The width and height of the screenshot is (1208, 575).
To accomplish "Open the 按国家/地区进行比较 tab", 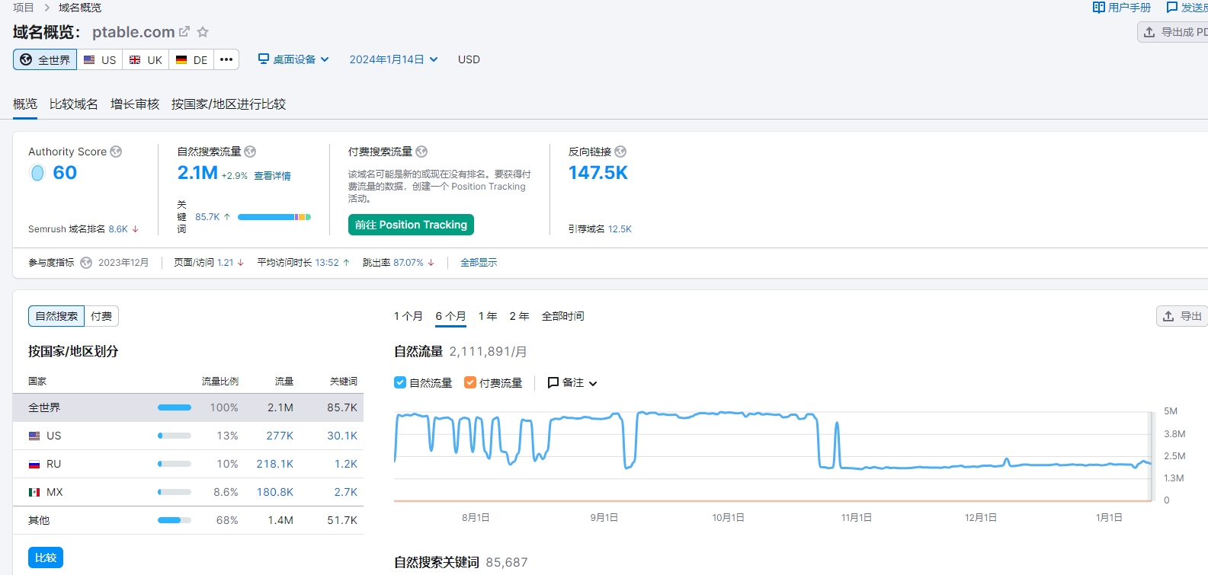I will point(229,104).
